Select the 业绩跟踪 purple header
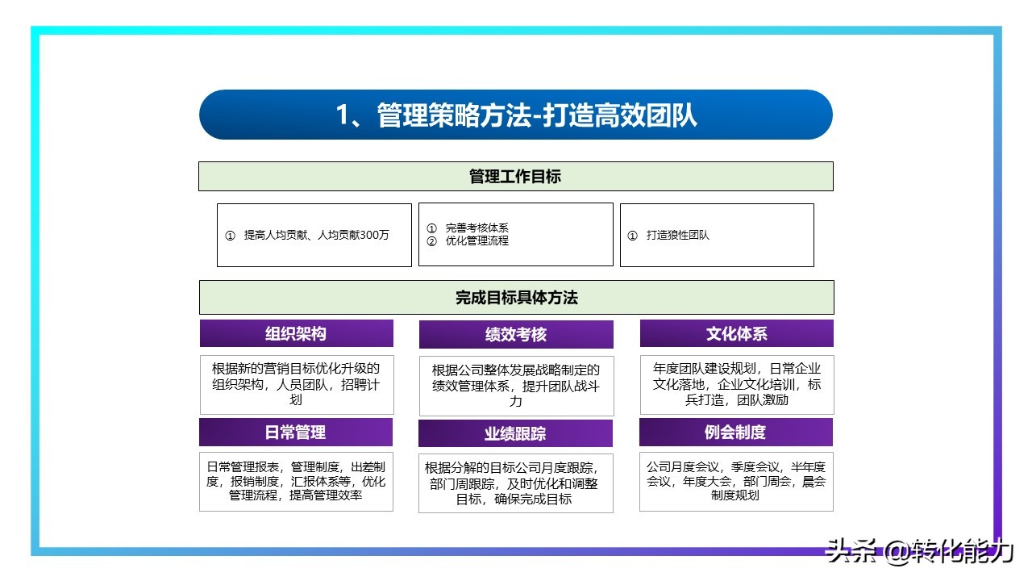This screenshot has width=1032, height=581. point(516,433)
